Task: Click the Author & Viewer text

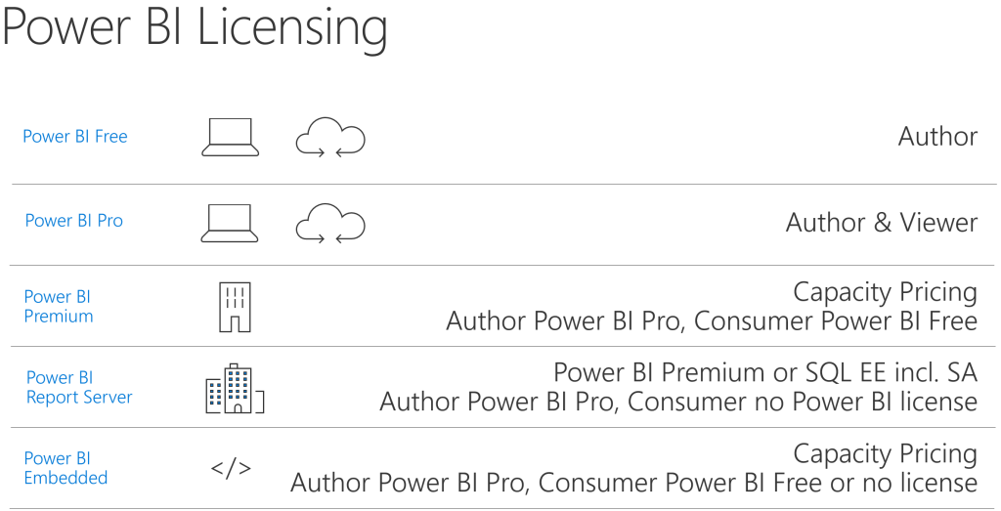Action: pyautogui.click(x=881, y=223)
